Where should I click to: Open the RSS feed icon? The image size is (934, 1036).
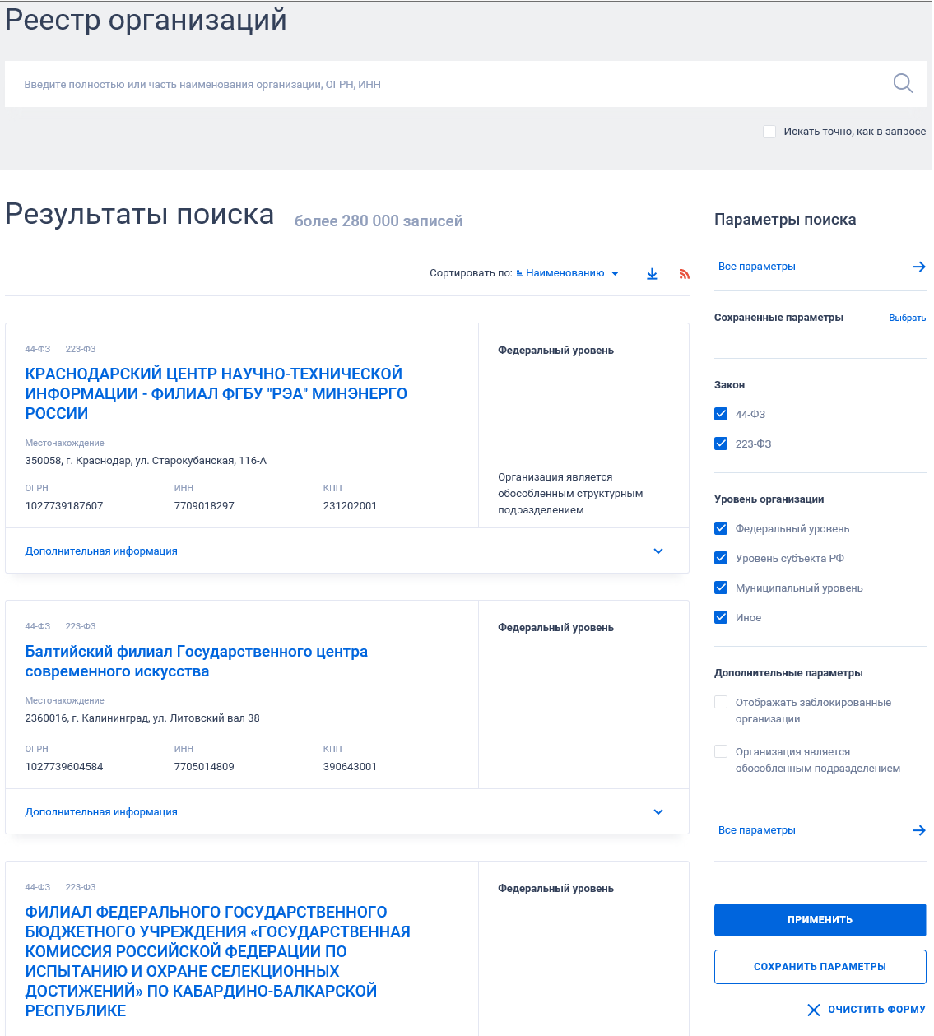[684, 274]
